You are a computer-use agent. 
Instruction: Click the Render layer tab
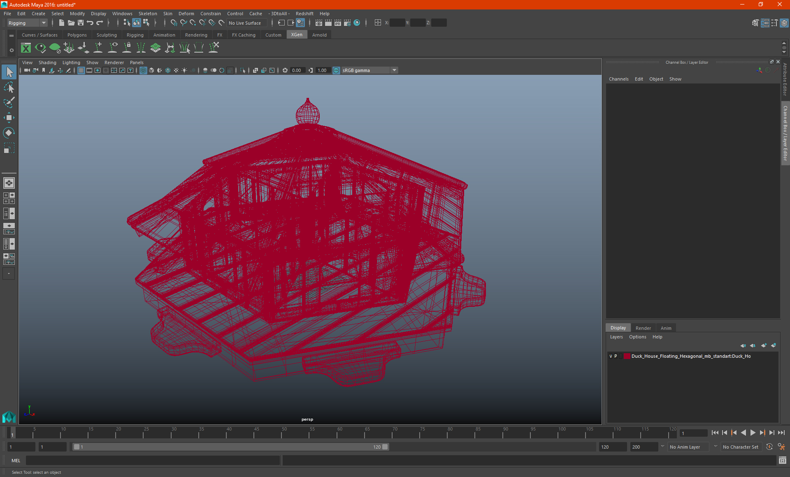pyautogui.click(x=643, y=328)
